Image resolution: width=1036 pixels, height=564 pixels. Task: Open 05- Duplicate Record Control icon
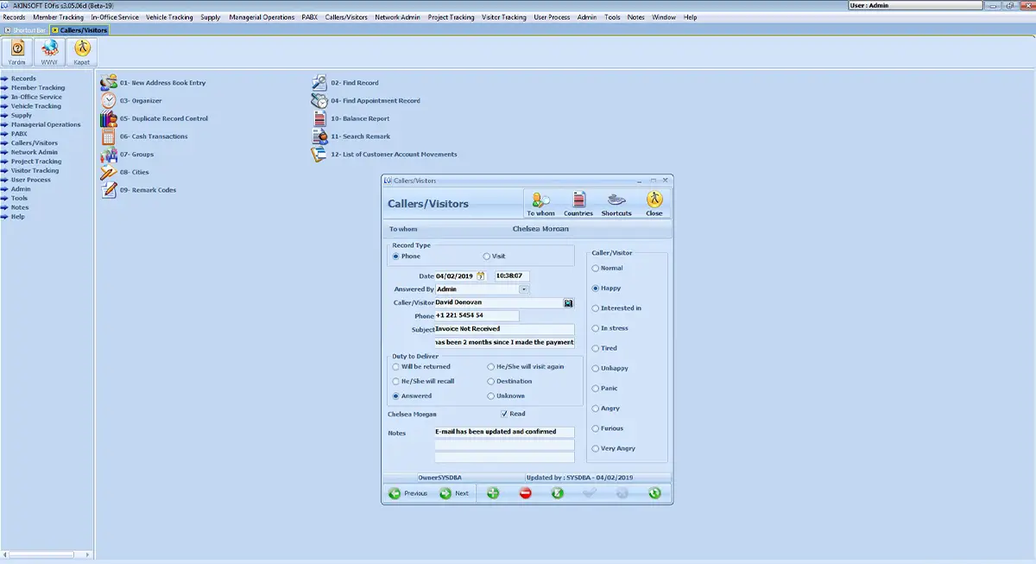[x=108, y=118]
